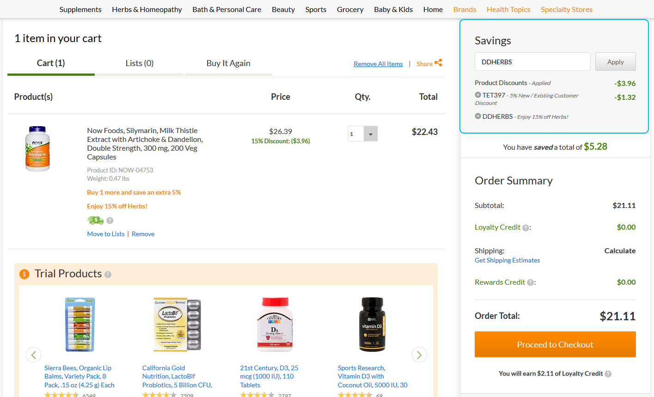Click the Share icon next to Share

coord(438,63)
